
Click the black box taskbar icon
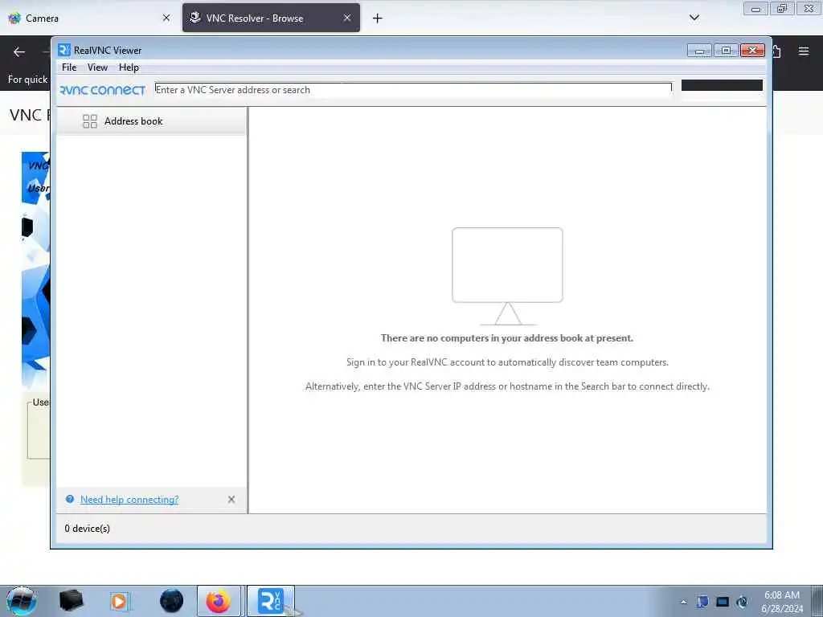point(72,601)
